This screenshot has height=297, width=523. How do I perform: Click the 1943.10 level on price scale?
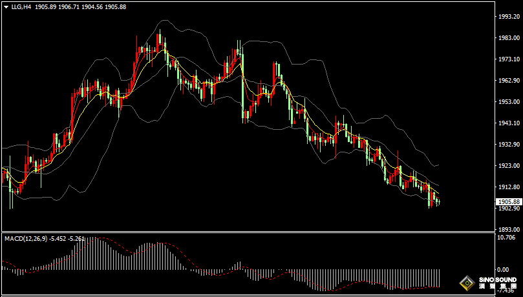click(x=507, y=123)
